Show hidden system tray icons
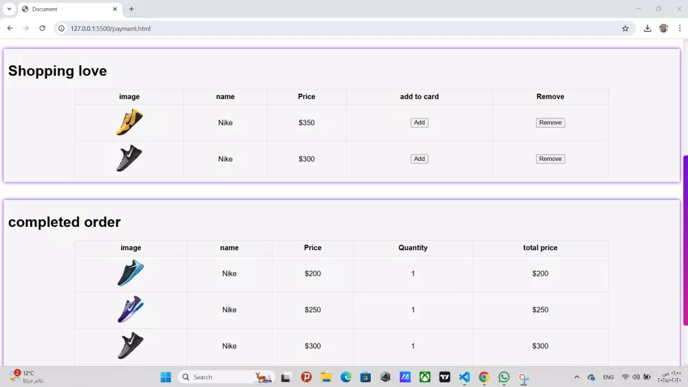This screenshot has width=688, height=387. 577,377
